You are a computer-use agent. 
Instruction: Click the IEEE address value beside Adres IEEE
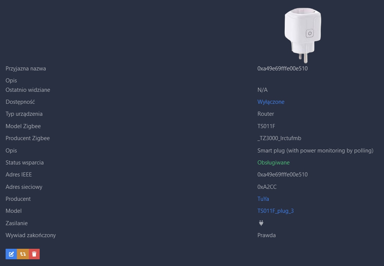(282, 175)
